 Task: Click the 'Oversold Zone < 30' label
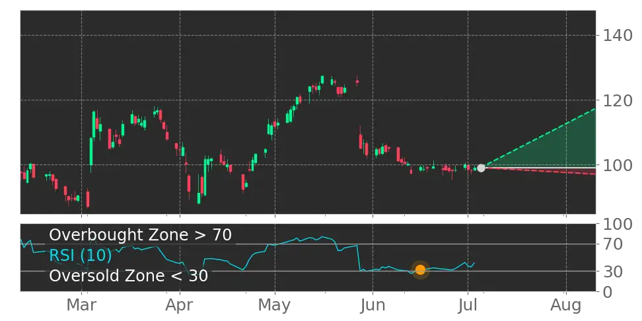coord(129,275)
